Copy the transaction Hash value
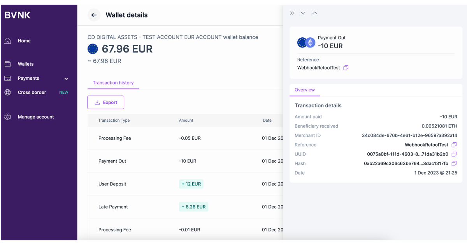 454,163
